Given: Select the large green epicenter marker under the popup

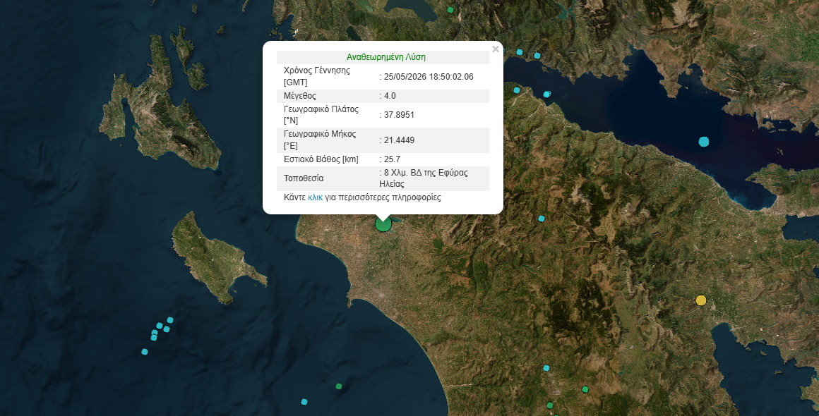Looking at the screenshot, I should point(383,224).
